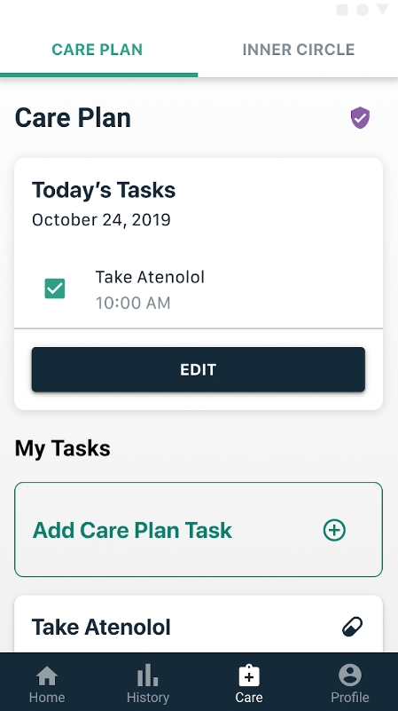Select the Care Plan tab
The height and width of the screenshot is (711, 398).
97,49
